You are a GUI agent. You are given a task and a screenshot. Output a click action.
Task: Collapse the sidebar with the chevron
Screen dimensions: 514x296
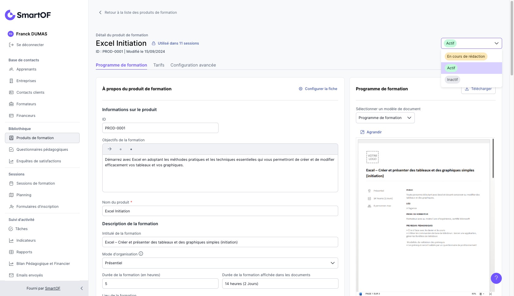point(81,288)
